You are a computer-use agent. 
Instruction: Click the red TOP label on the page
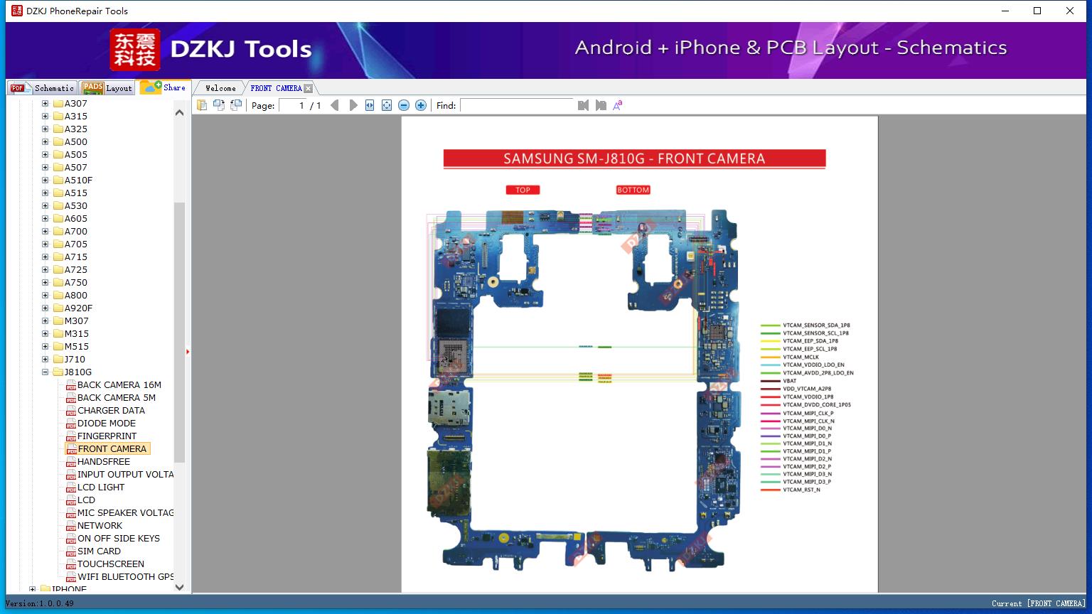(x=523, y=190)
